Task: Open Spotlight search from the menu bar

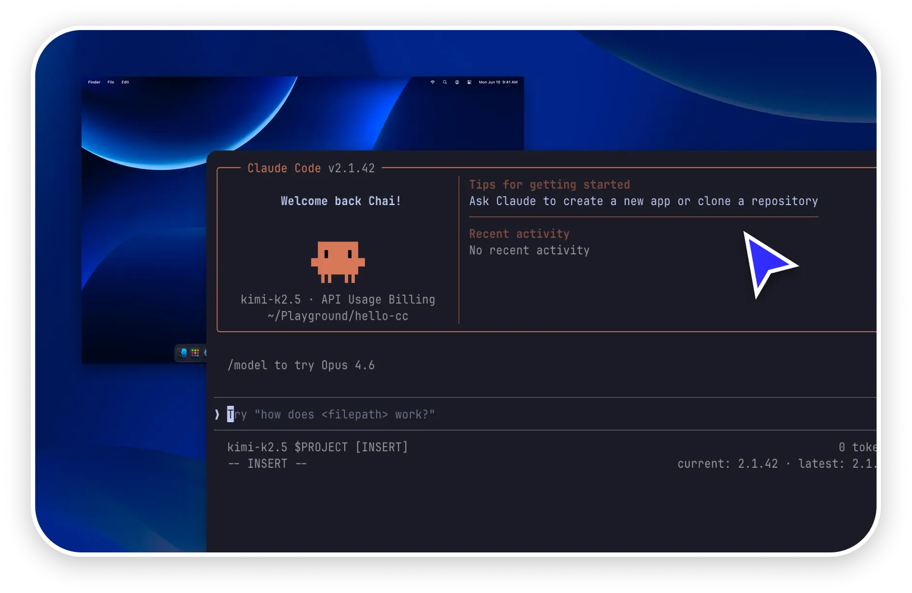Action: pyautogui.click(x=445, y=82)
